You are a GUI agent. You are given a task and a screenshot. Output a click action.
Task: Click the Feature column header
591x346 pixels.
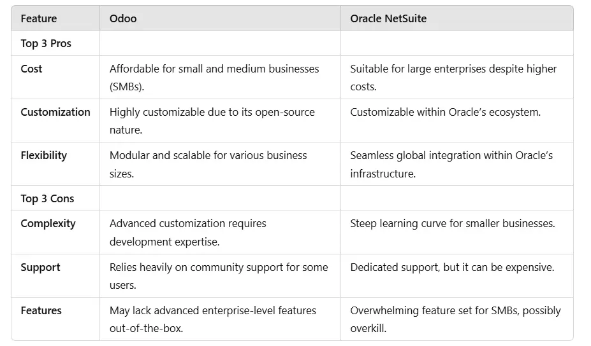(39, 18)
